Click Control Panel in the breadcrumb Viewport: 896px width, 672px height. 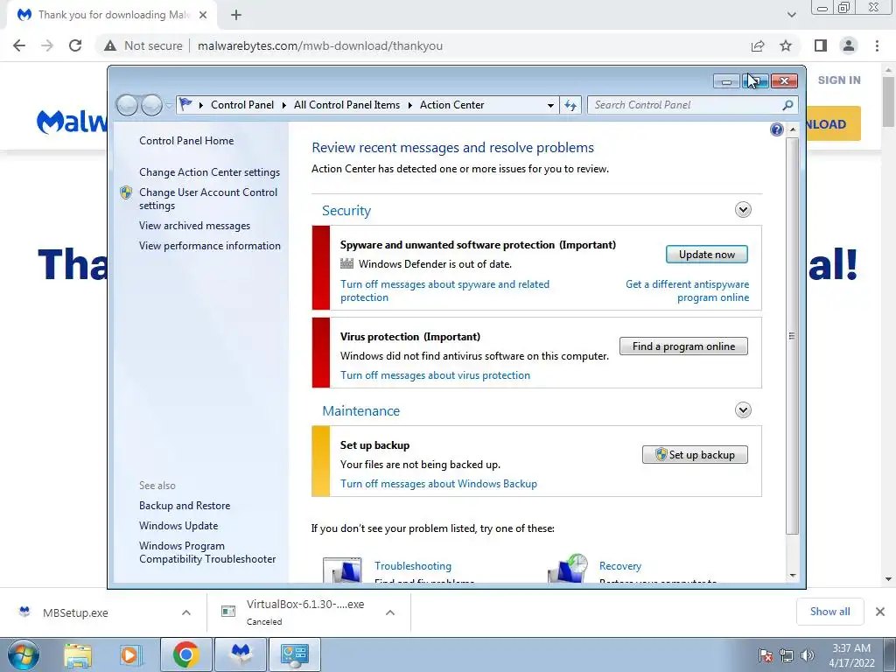[242, 105]
